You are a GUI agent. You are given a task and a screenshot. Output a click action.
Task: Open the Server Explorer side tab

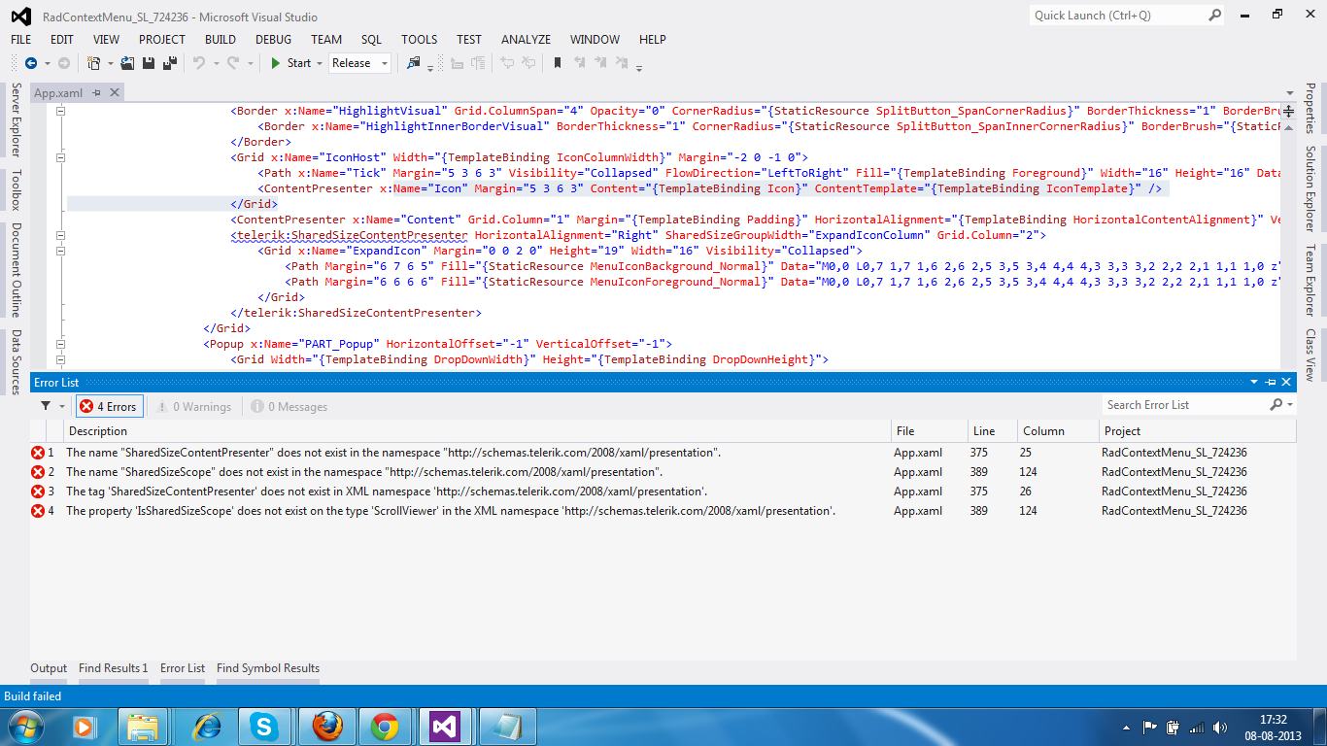(15, 119)
